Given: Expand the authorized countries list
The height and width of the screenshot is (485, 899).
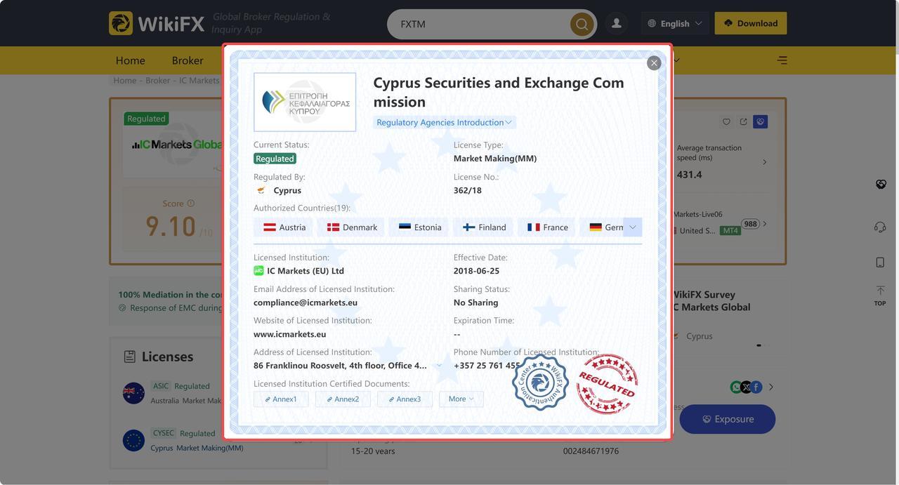Looking at the screenshot, I should click(x=632, y=227).
